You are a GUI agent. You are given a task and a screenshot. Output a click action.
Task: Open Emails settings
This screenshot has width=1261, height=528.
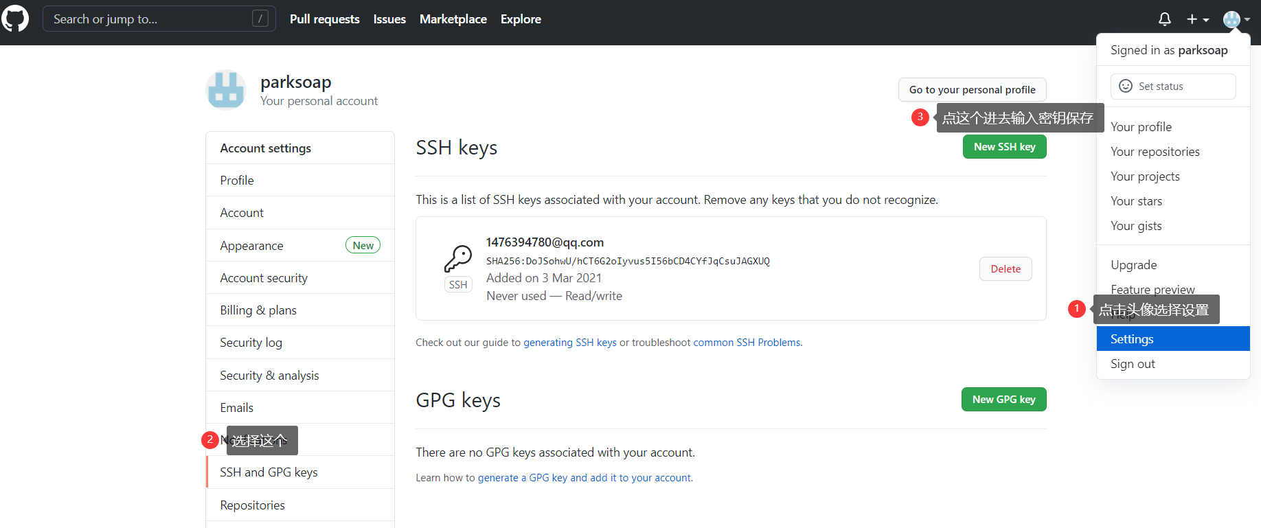(300, 408)
